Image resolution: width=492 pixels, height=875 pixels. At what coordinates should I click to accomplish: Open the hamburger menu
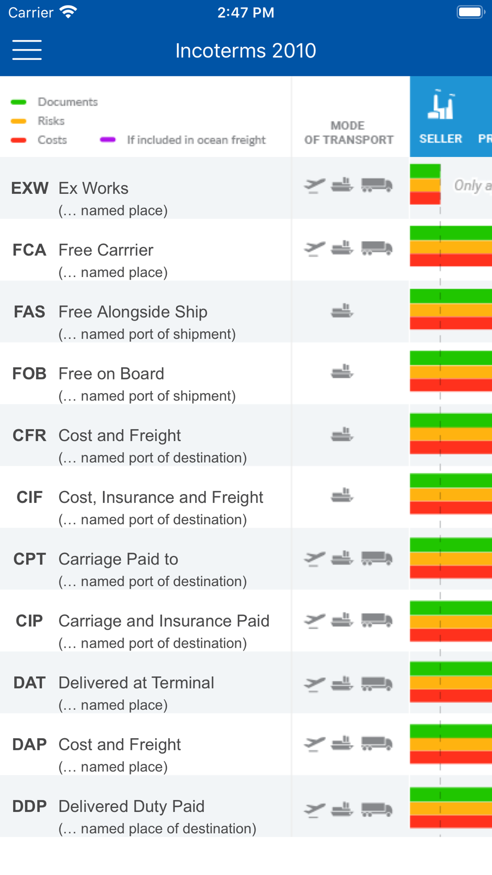[27, 50]
